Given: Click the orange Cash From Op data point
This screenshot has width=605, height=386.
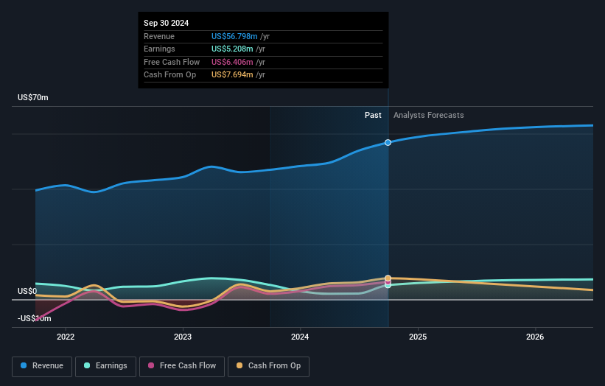Looking at the screenshot, I should pyautogui.click(x=388, y=278).
